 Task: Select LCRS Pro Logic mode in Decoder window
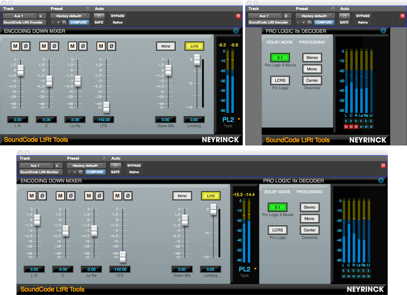(x=280, y=80)
